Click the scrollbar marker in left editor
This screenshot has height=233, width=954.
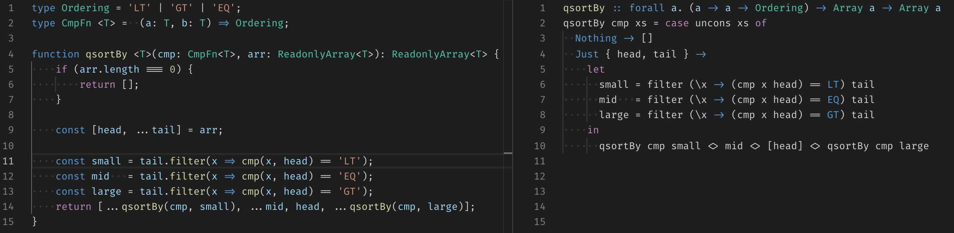(x=508, y=153)
